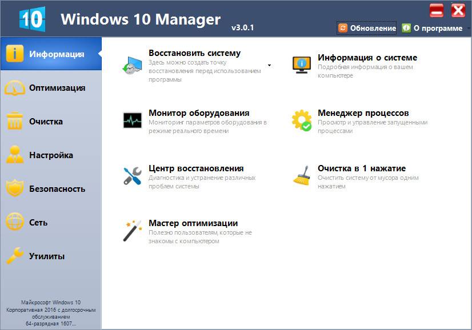Open Информация о системе title
Screen dimensions: 472x330
coord(367,57)
